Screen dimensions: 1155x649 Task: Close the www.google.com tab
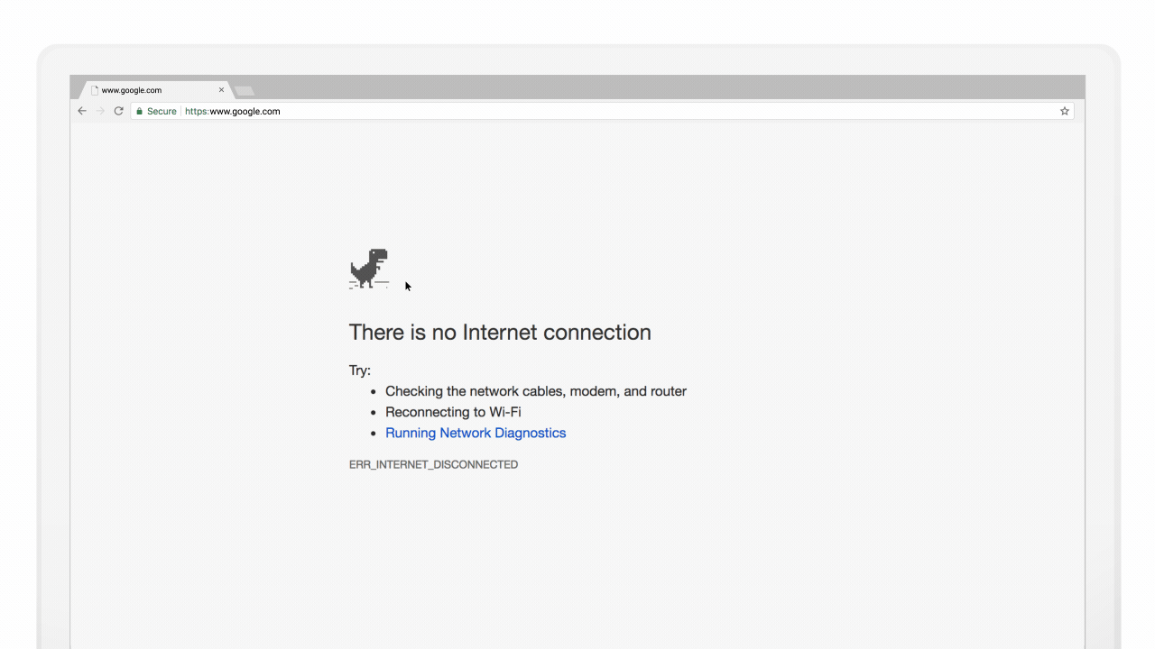coord(221,90)
